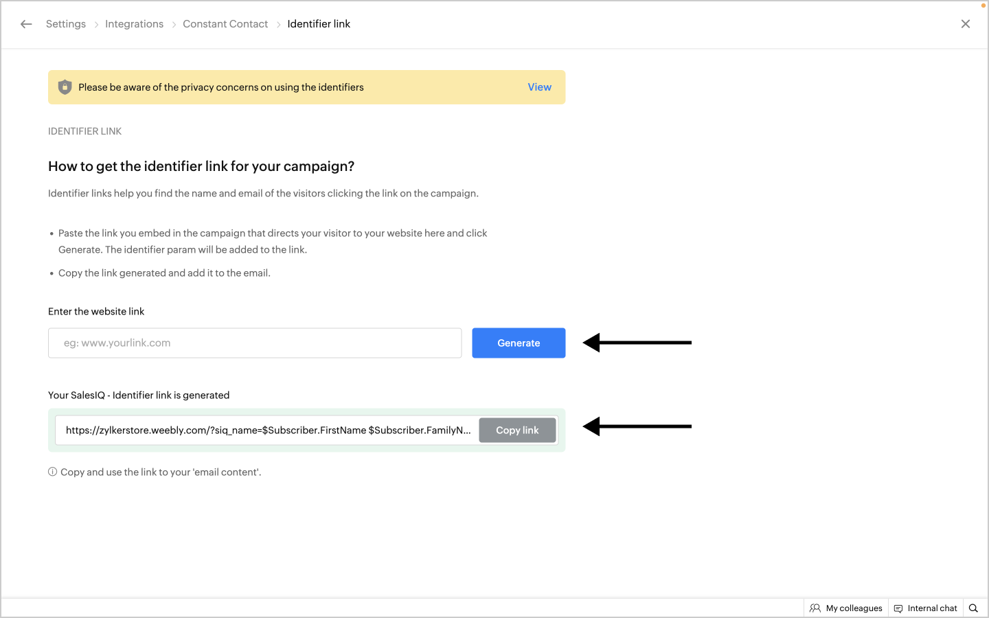Open My colleagues in the bottom bar
This screenshot has height=618, width=989.
pyautogui.click(x=846, y=608)
